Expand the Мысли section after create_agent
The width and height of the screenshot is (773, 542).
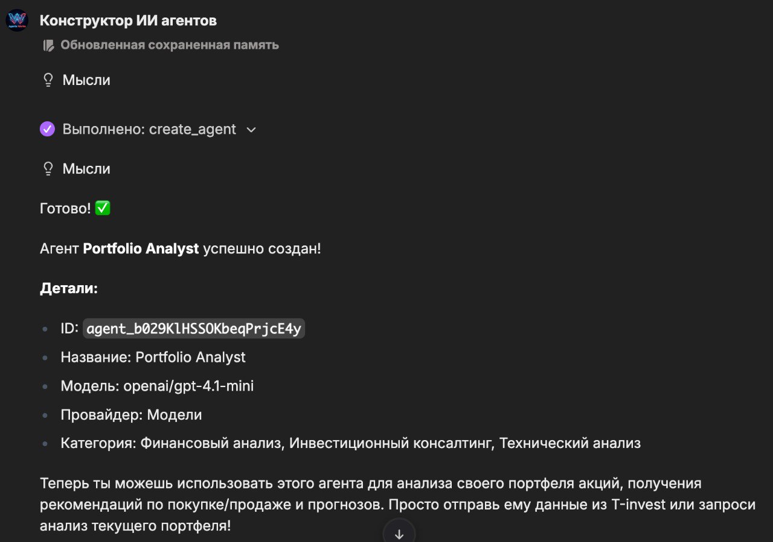[86, 169]
